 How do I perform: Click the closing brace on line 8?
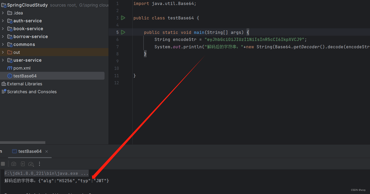point(145,54)
